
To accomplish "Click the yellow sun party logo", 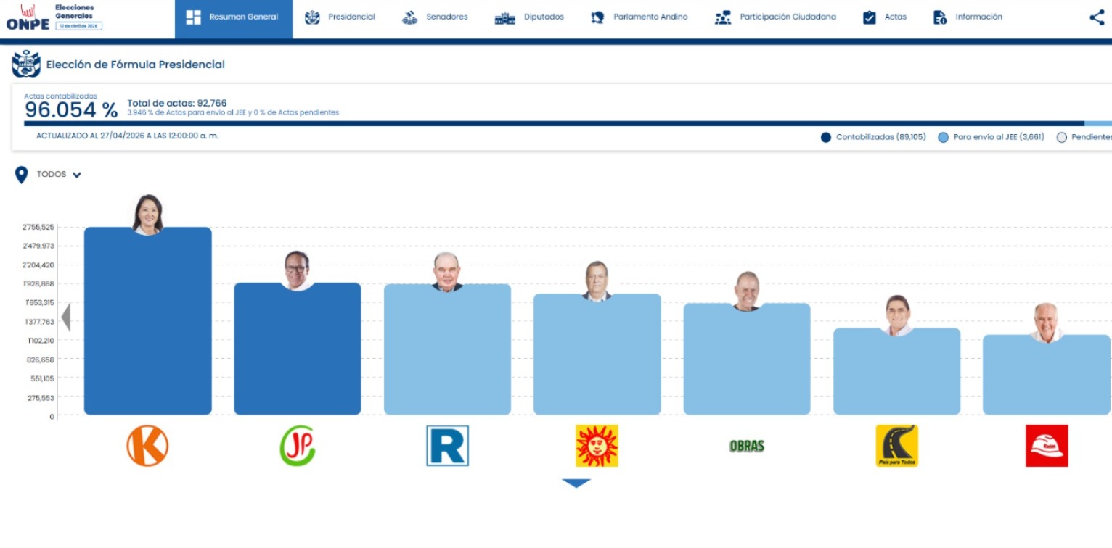I will pos(597,446).
